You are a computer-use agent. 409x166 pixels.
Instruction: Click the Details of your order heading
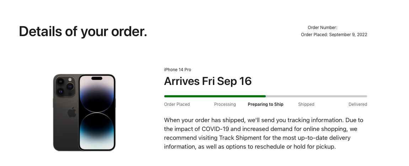click(83, 32)
